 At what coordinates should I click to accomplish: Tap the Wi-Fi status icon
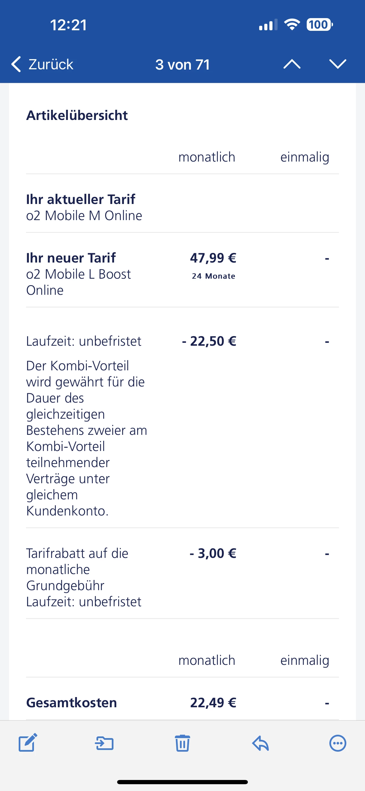(292, 25)
